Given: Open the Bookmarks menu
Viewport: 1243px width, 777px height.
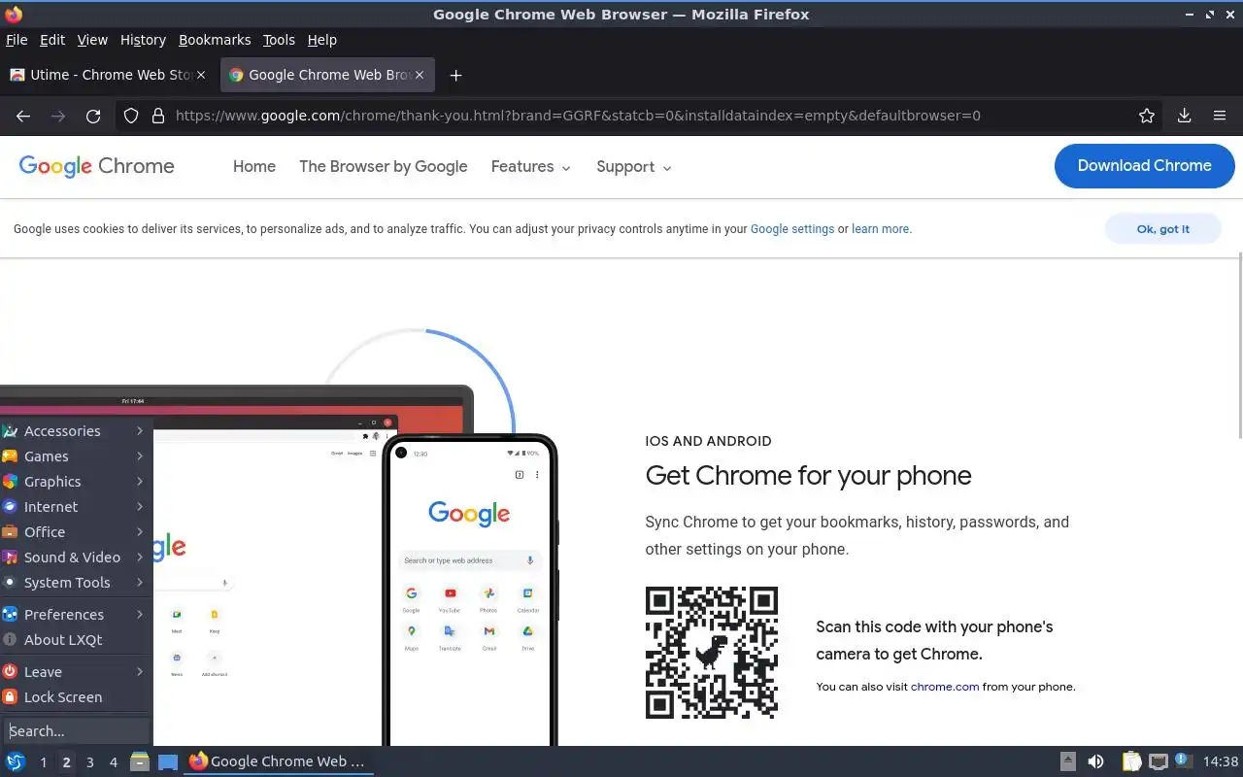Looking at the screenshot, I should pos(215,40).
